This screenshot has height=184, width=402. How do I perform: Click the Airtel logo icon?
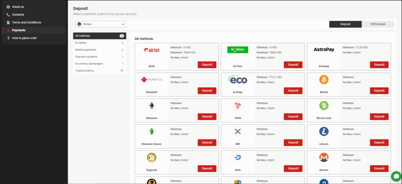coord(152,50)
